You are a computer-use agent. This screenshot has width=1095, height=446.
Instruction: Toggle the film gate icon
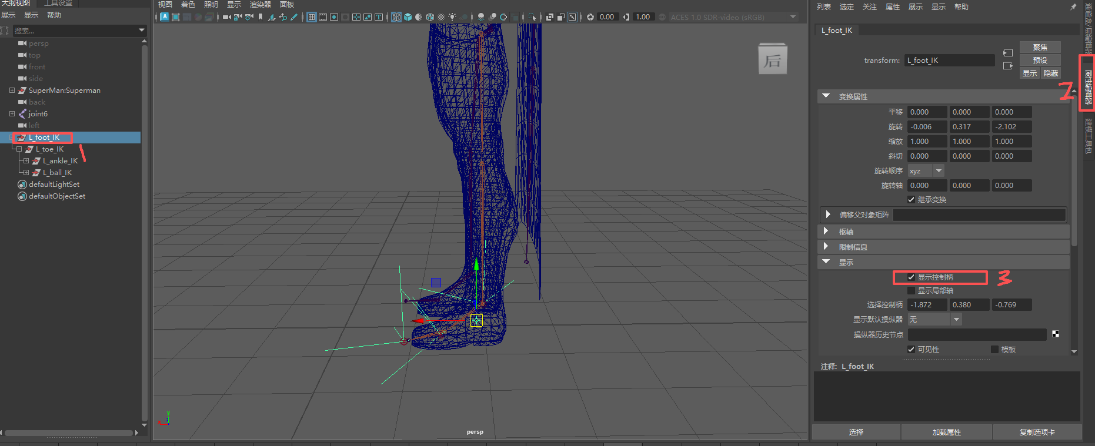tap(322, 17)
